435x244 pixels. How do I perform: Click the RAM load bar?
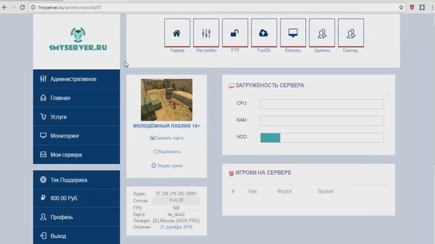321,121
